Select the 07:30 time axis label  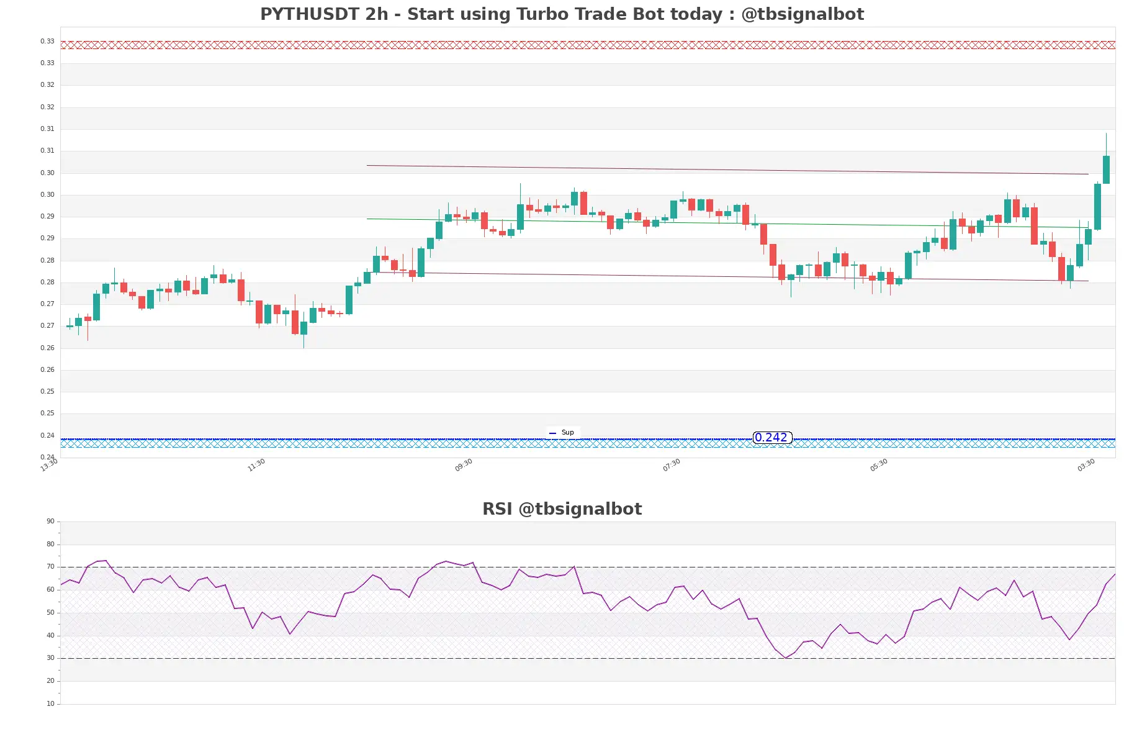[672, 465]
